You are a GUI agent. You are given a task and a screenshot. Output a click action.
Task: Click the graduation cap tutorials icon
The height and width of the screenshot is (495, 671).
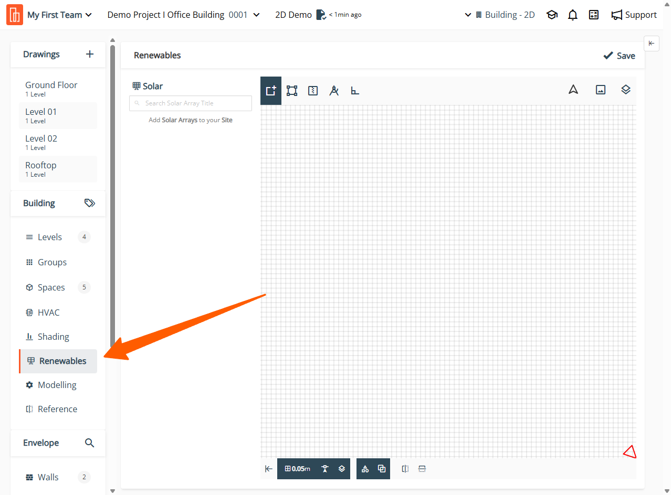pyautogui.click(x=552, y=15)
